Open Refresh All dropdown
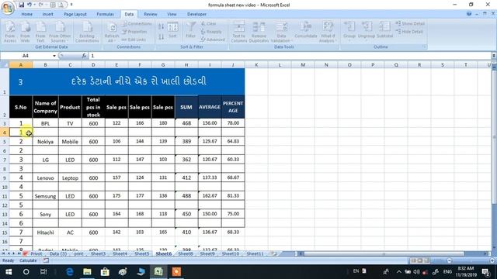The width and height of the screenshot is (497, 279). 112,32
